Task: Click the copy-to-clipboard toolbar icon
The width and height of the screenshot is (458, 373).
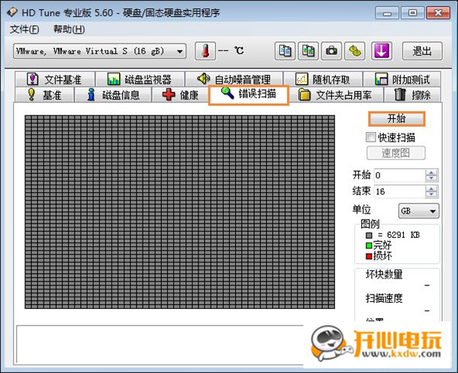Action: 285,51
